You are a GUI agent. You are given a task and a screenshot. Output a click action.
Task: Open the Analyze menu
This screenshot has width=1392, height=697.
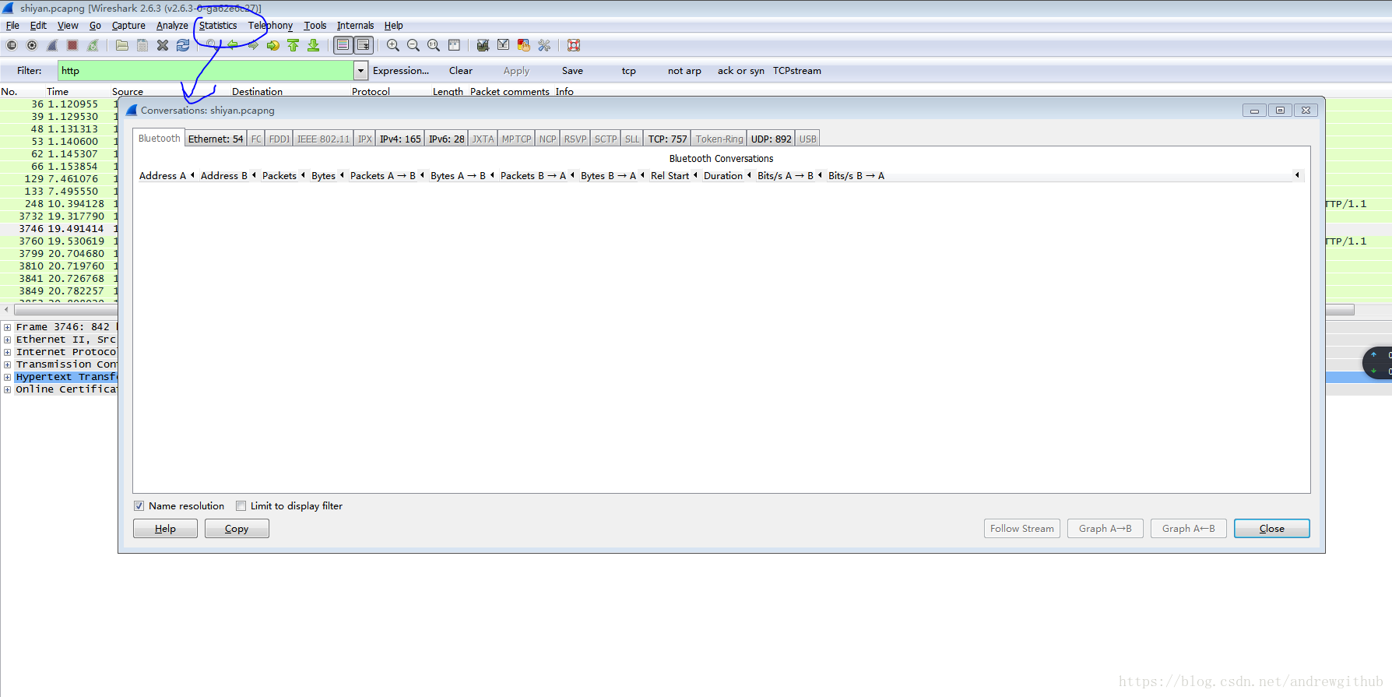pos(172,26)
